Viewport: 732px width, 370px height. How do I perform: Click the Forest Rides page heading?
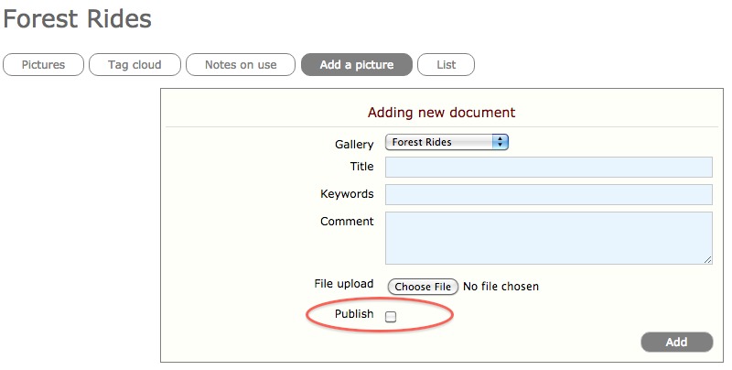(78, 18)
